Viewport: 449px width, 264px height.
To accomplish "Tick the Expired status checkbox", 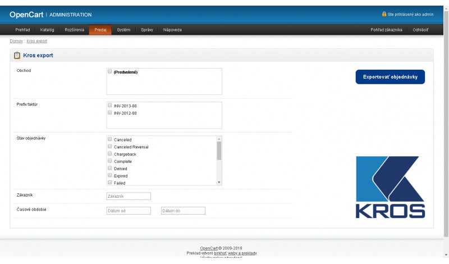I will point(109,175).
